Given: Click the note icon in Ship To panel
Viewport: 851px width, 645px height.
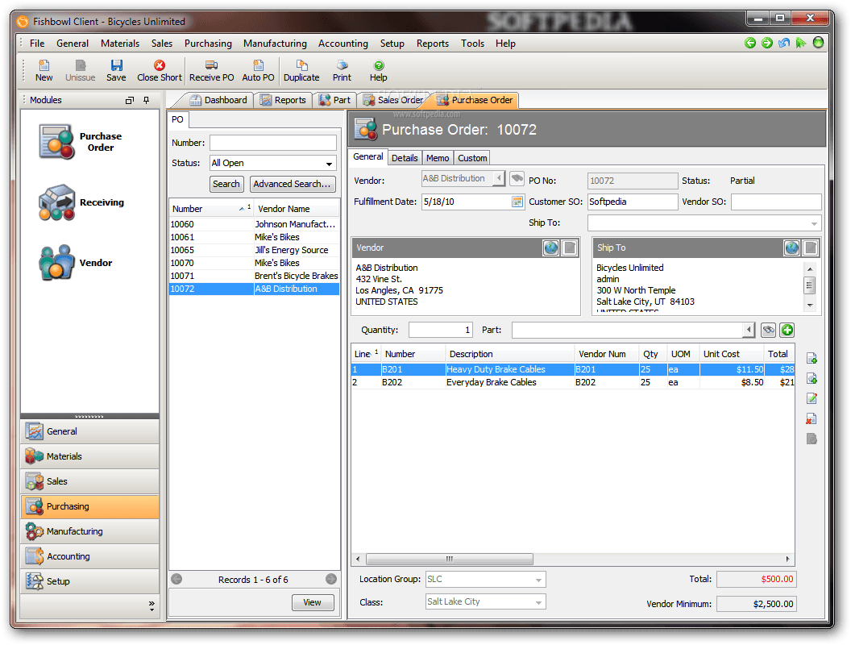Looking at the screenshot, I should pyautogui.click(x=810, y=248).
